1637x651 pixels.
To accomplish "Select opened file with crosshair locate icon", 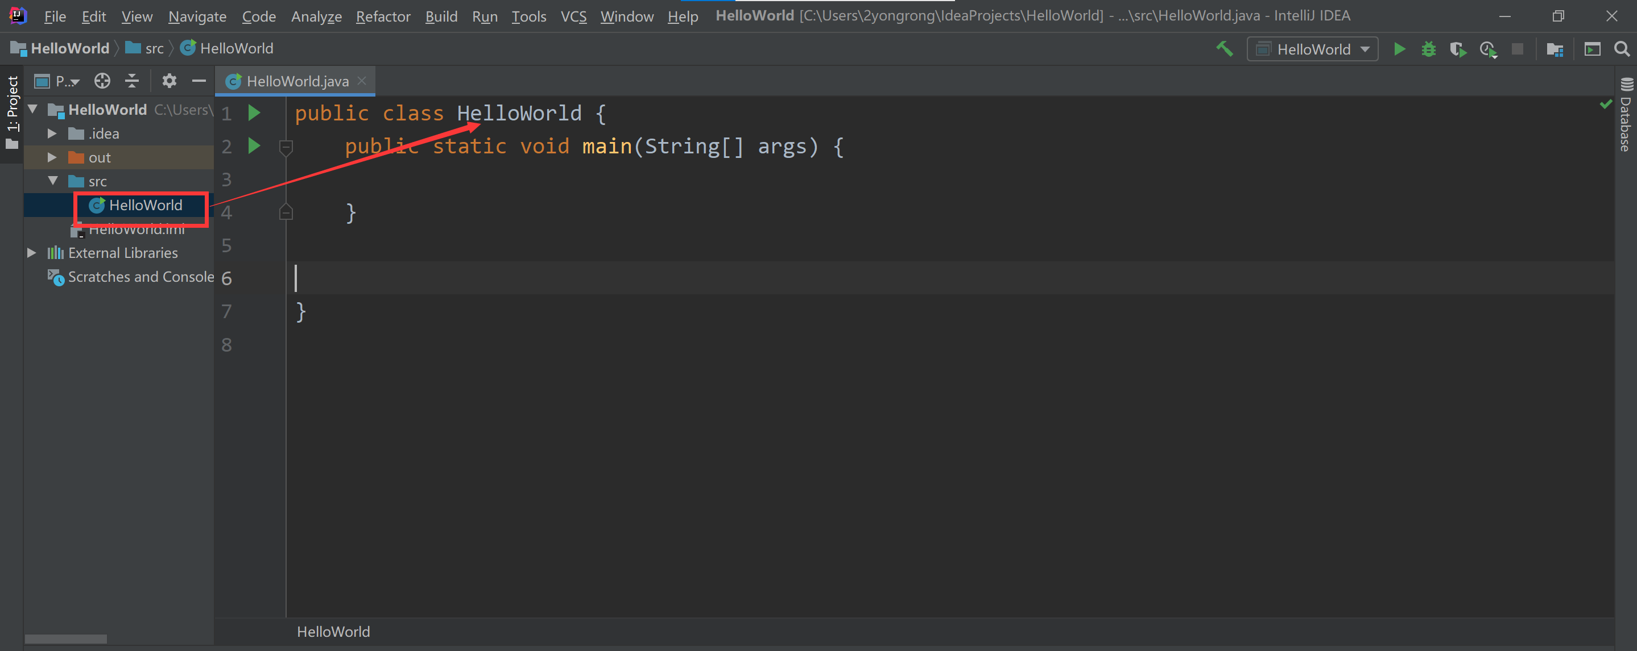I will (102, 81).
